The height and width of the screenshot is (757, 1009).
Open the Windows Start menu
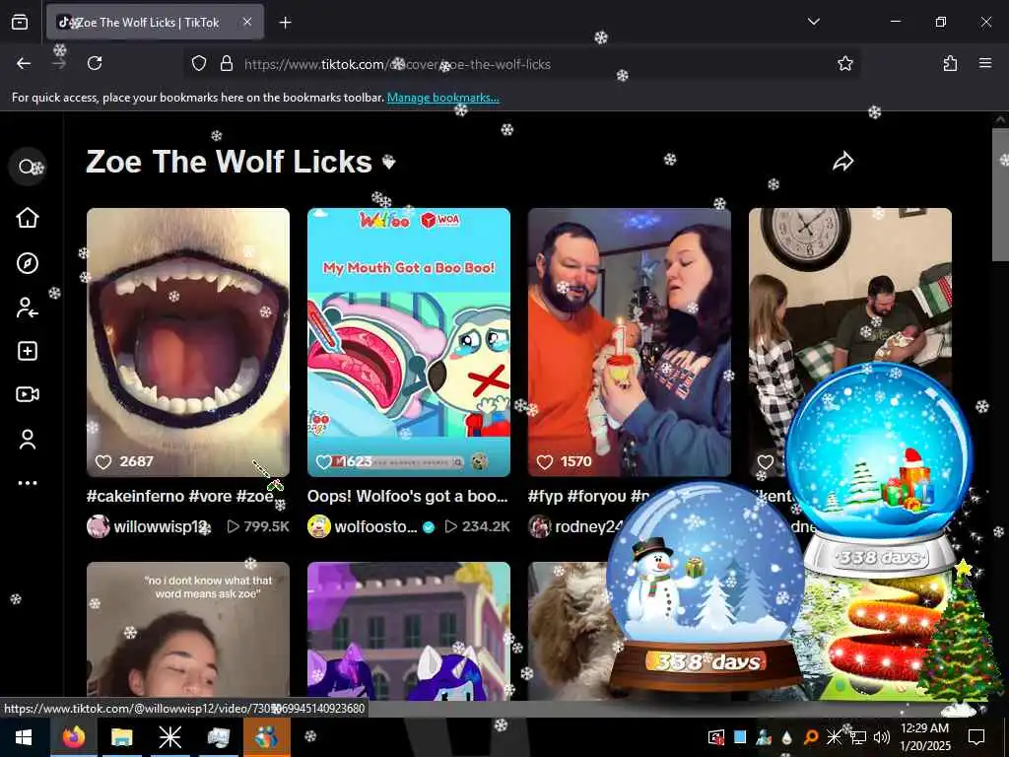point(25,737)
